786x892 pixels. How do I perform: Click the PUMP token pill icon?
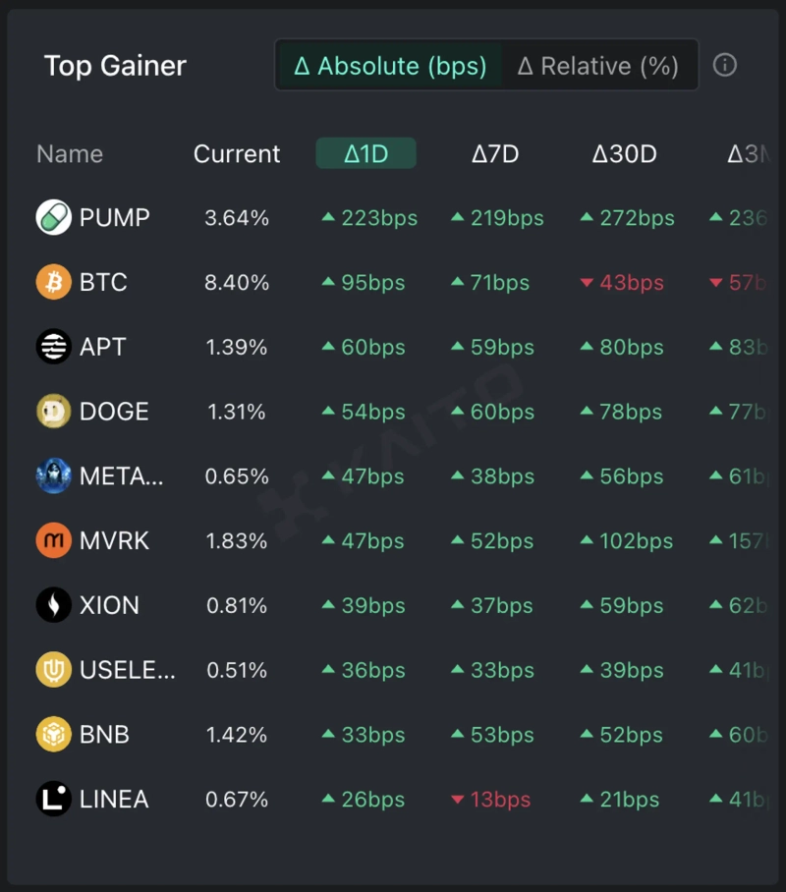click(54, 217)
